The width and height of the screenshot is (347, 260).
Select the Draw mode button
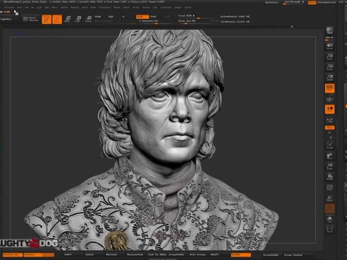(57, 19)
